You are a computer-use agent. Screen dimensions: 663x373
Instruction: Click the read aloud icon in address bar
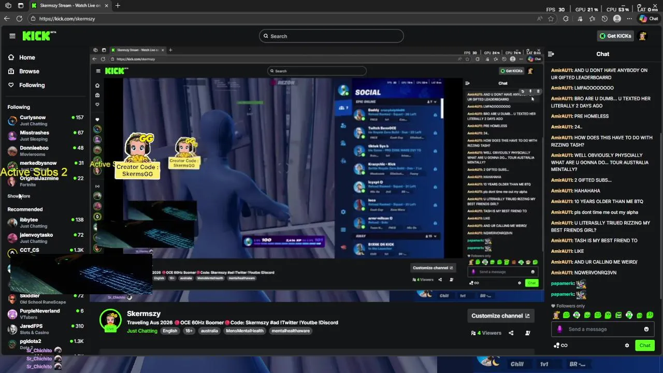coord(540,19)
